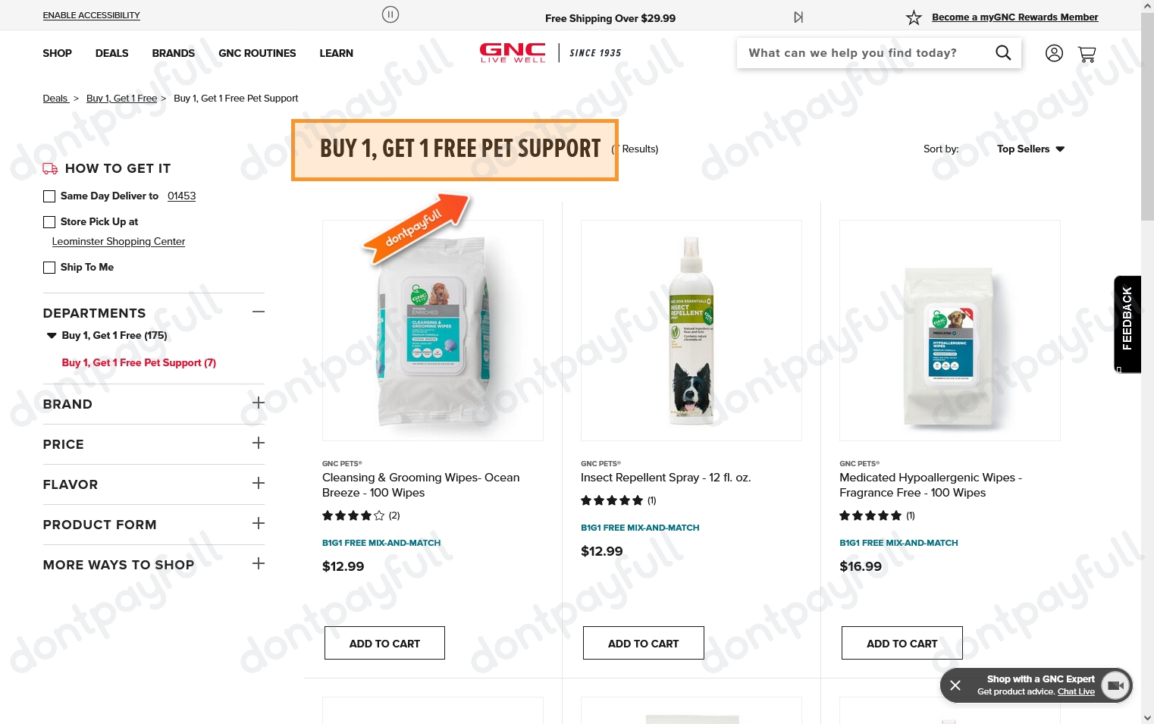
Task: Open the account profile icon
Action: click(1054, 53)
